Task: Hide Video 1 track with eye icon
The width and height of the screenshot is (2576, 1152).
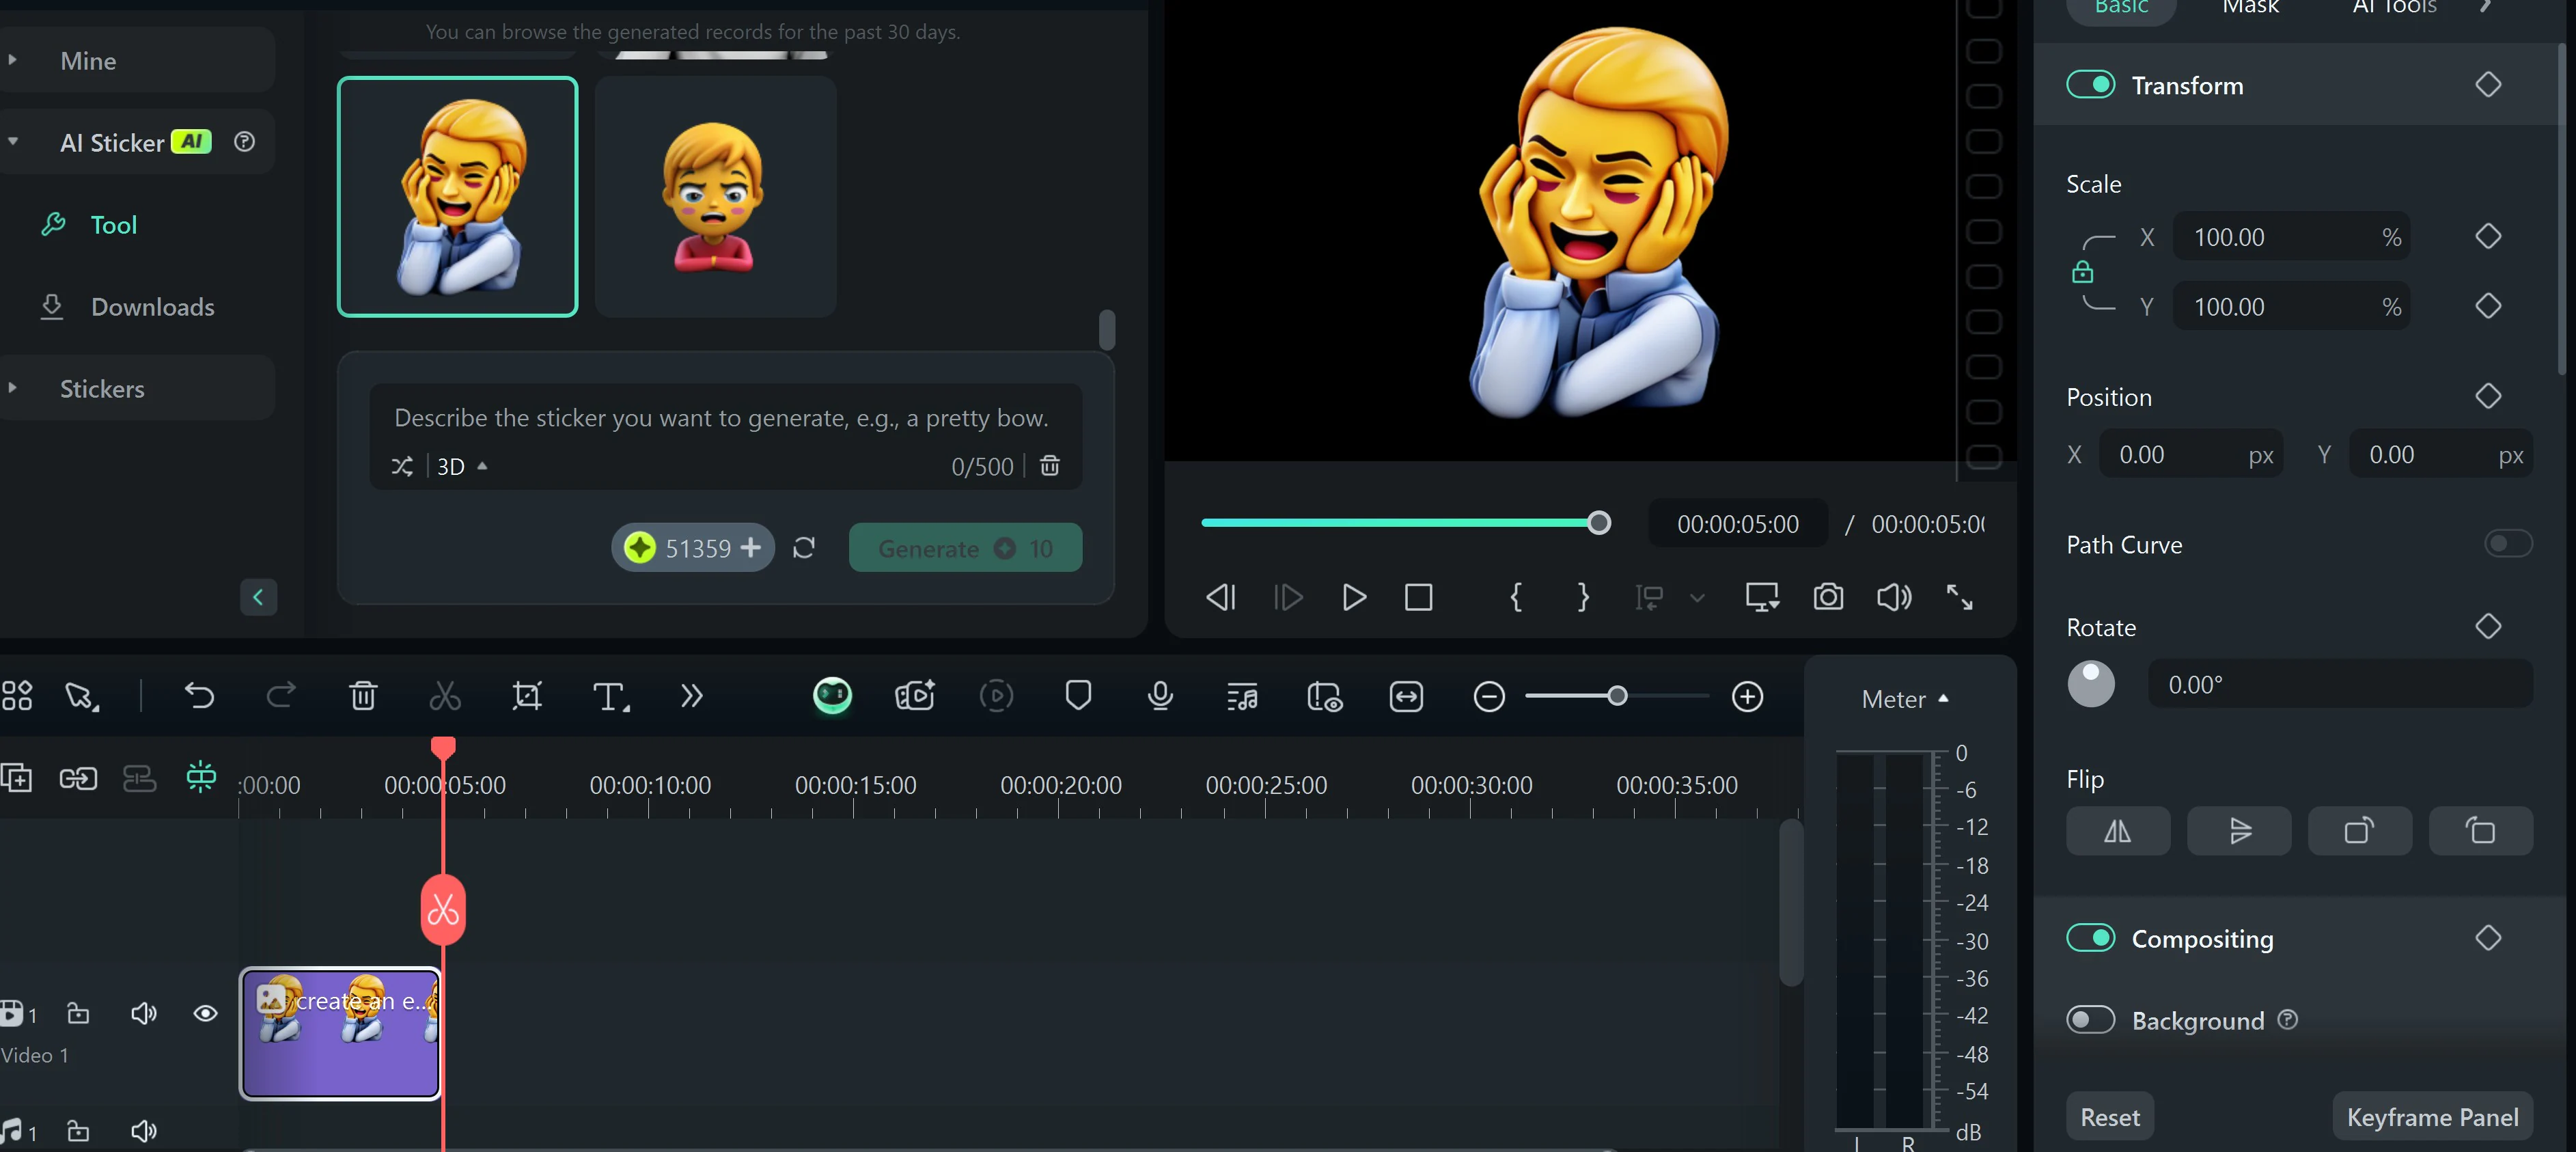Action: click(x=205, y=1013)
